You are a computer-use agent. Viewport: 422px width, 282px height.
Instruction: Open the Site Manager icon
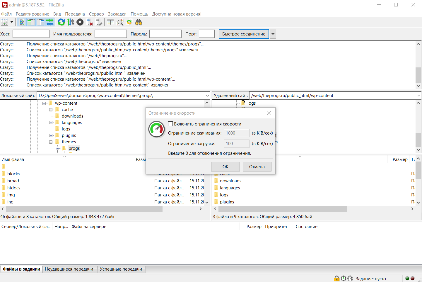click(5, 22)
